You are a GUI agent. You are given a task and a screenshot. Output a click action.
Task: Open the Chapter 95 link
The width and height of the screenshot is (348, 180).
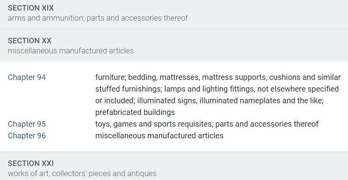27,124
